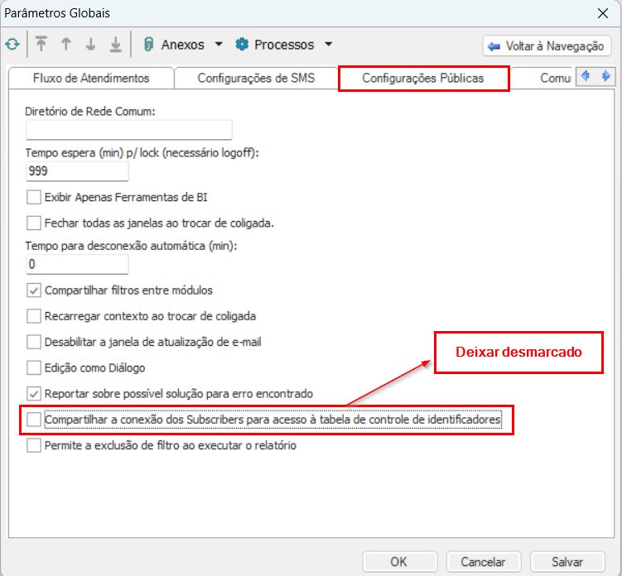Click Tempo espera lock field with 999

(x=77, y=171)
